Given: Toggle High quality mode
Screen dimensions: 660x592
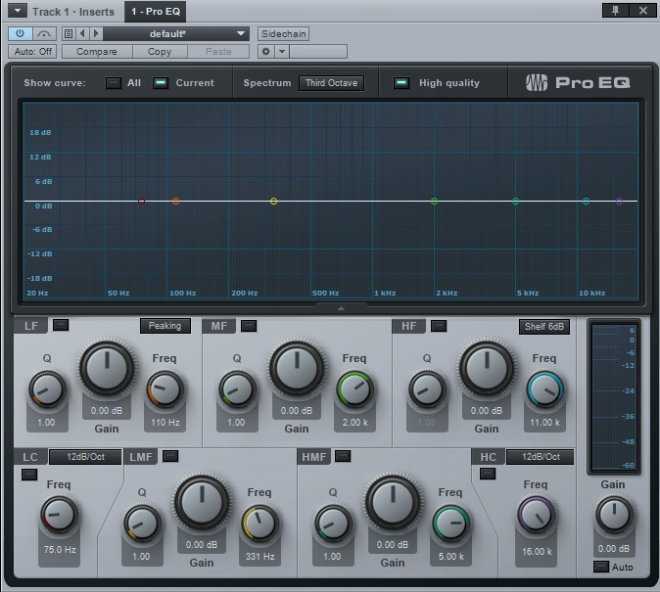Looking at the screenshot, I should pos(401,83).
